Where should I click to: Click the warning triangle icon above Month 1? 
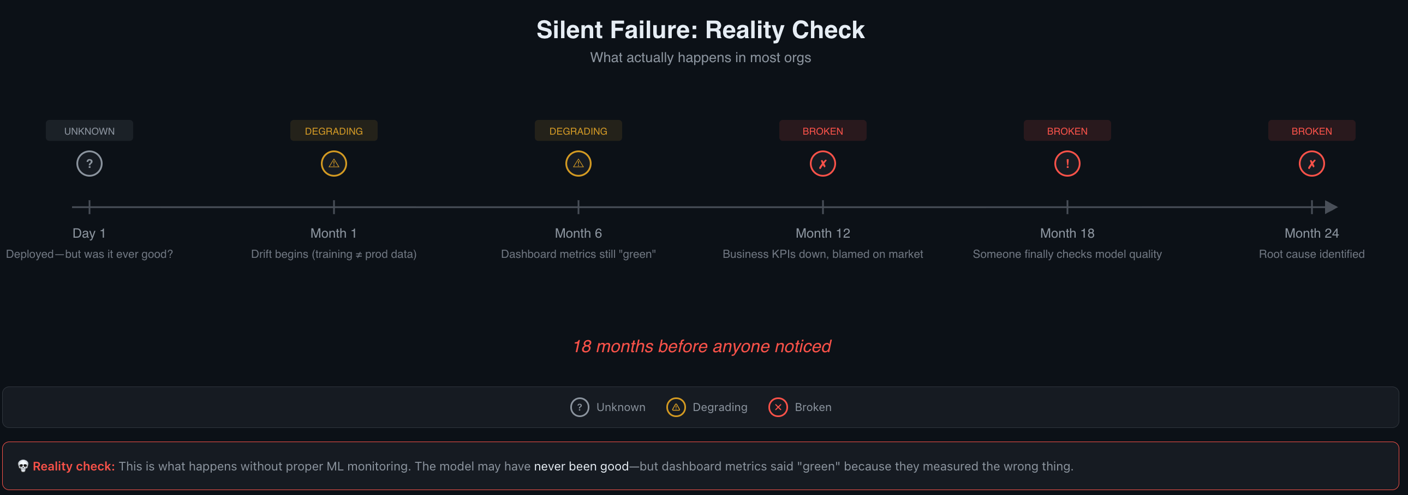click(x=333, y=164)
